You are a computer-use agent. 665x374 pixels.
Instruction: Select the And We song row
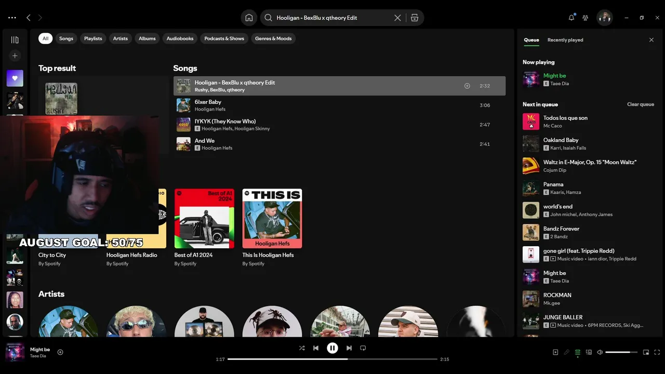pyautogui.click(x=339, y=144)
